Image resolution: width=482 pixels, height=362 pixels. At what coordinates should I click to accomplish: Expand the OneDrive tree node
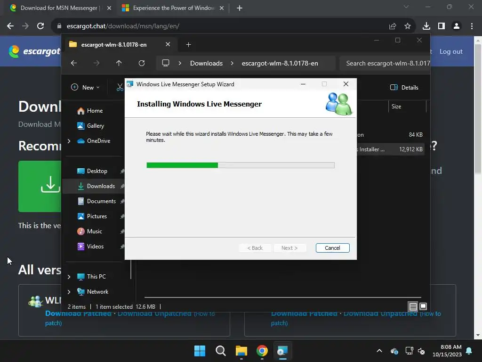[69, 140]
